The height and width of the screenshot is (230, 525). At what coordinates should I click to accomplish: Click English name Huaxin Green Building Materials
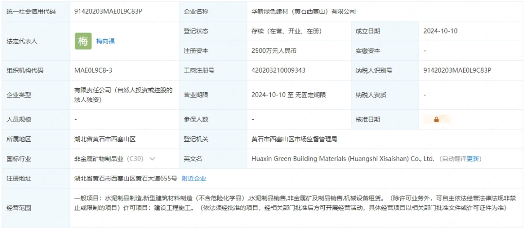343,159
